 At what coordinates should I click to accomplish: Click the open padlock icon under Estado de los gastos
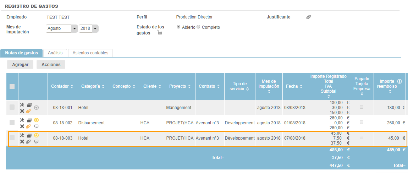click(x=160, y=33)
